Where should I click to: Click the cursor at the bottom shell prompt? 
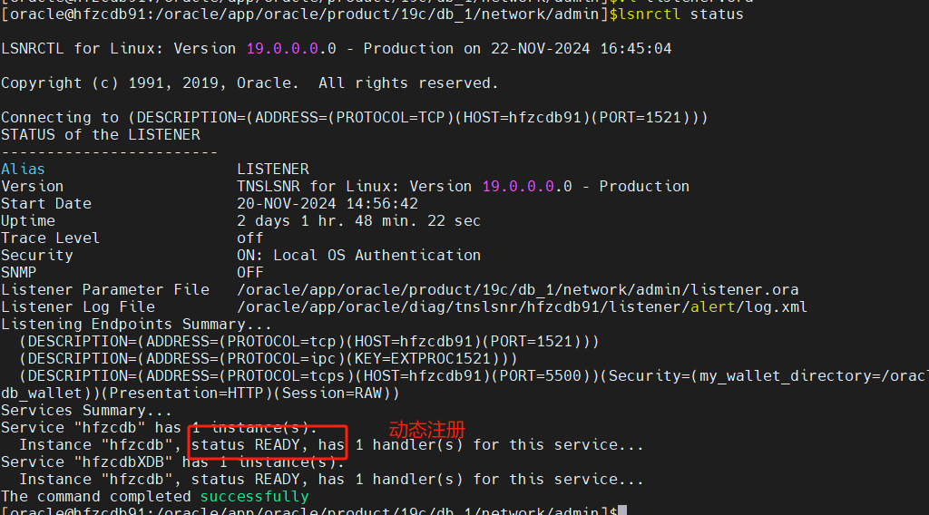coord(622,511)
